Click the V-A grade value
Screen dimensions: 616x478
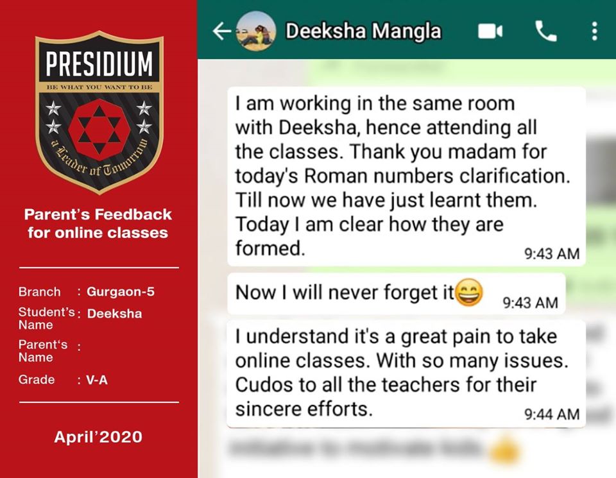97,380
